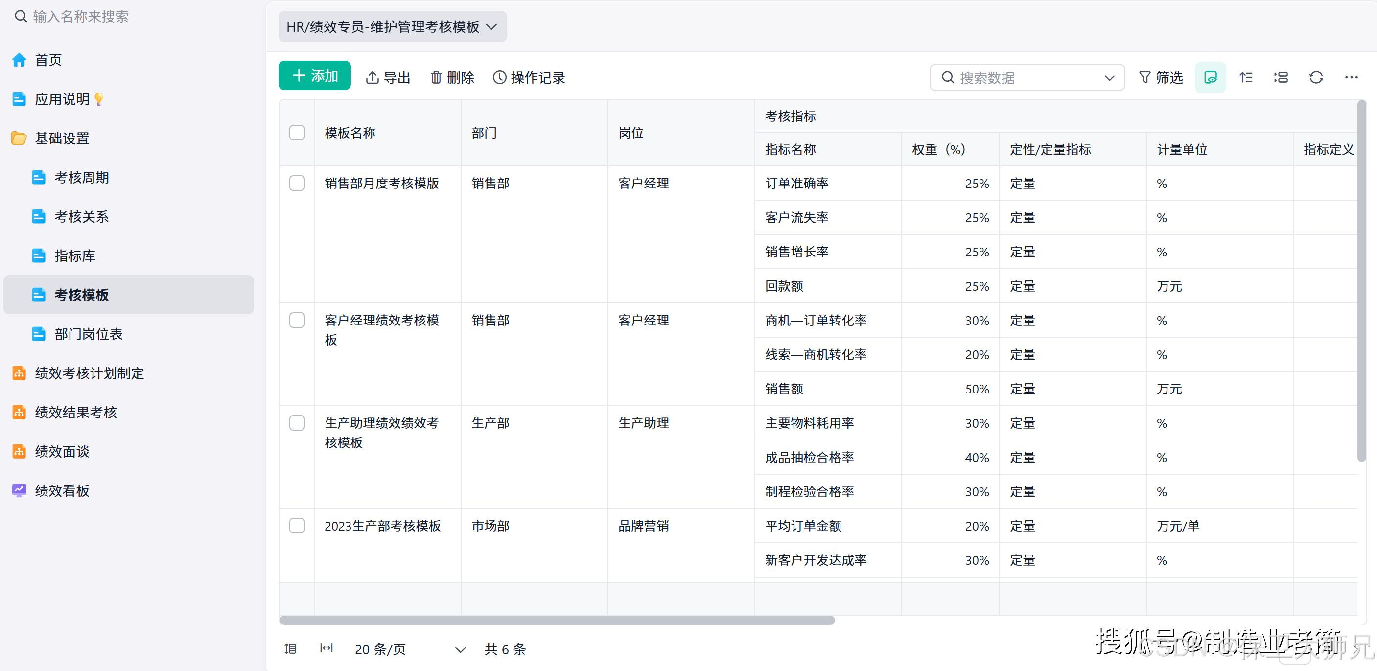
Task: Click the 删除 button label
Action: [x=461, y=78]
